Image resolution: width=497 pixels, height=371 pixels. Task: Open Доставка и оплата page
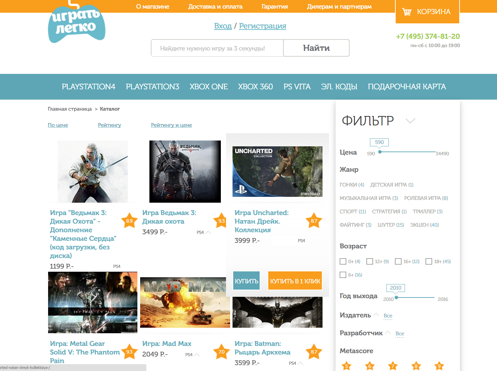(x=215, y=7)
